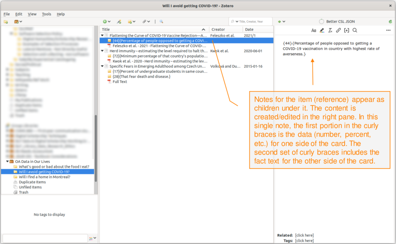Collapse the OA Data in Our Lives library
This screenshot has width=396, height=244.
coord(7,162)
